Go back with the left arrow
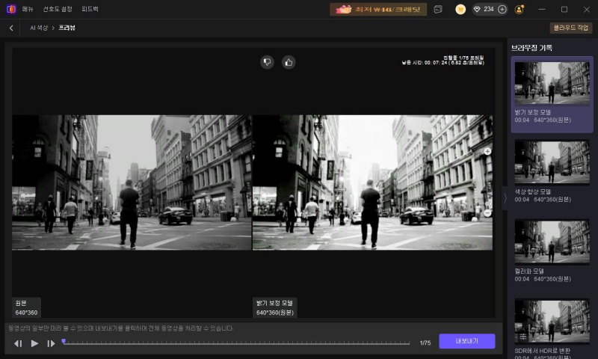Image resolution: width=598 pixels, height=359 pixels. click(11, 28)
